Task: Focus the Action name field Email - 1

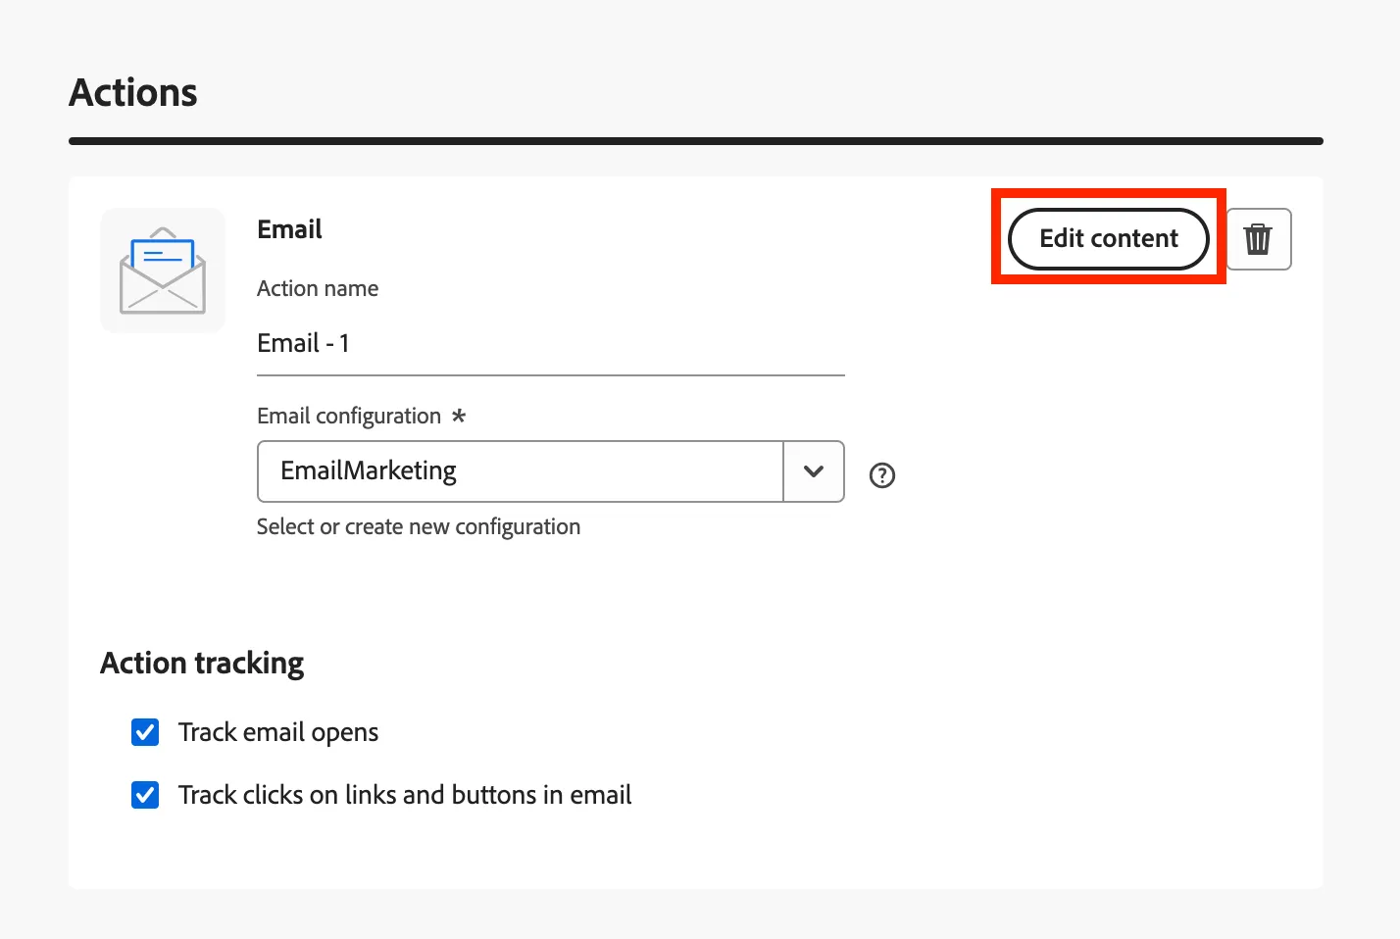Action: pos(550,344)
